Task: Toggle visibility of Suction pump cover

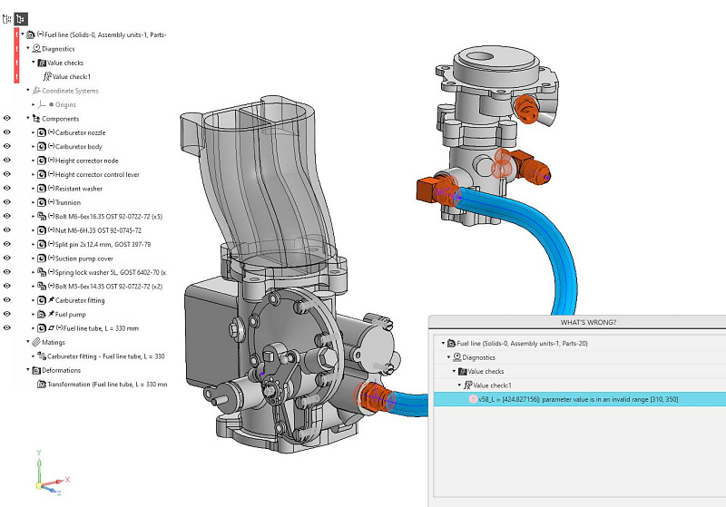Action: [x=7, y=258]
